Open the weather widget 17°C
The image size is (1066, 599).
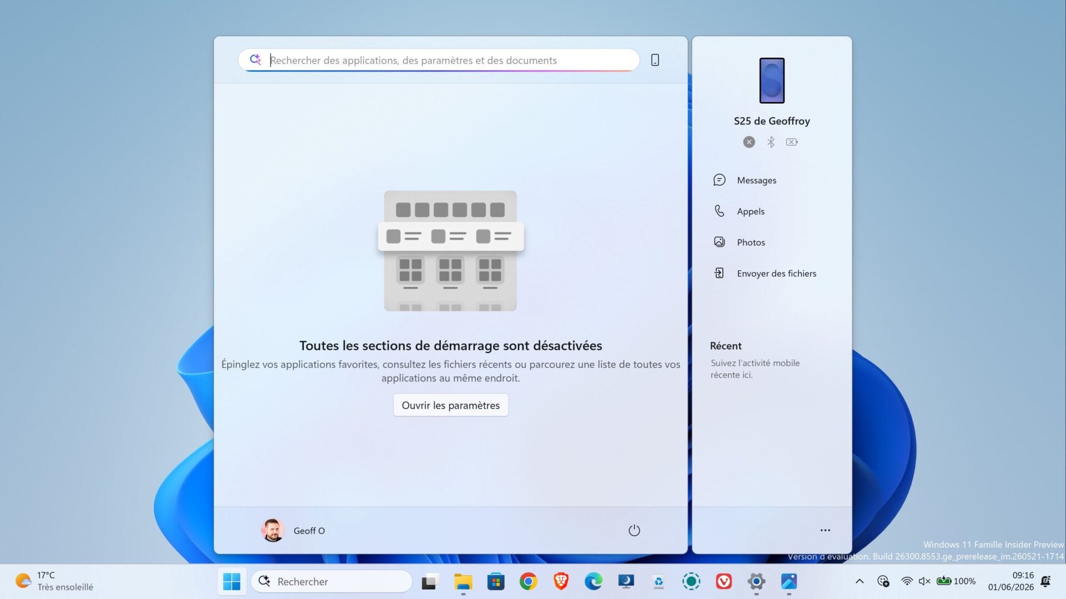pyautogui.click(x=54, y=581)
